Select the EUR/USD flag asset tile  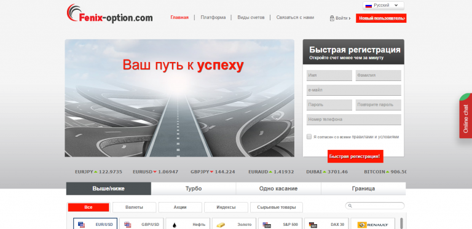tap(95, 224)
